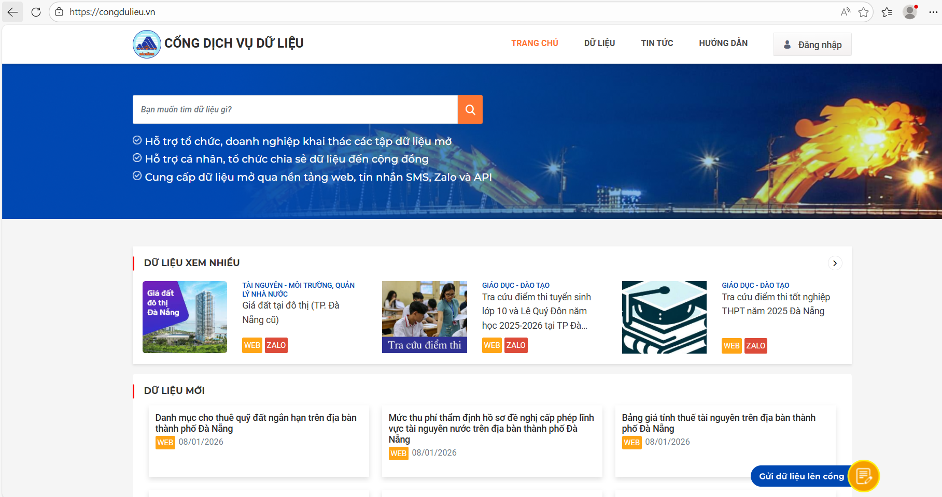Click the browser back arrow
Viewport: 942px width, 497px height.
pyautogui.click(x=12, y=12)
